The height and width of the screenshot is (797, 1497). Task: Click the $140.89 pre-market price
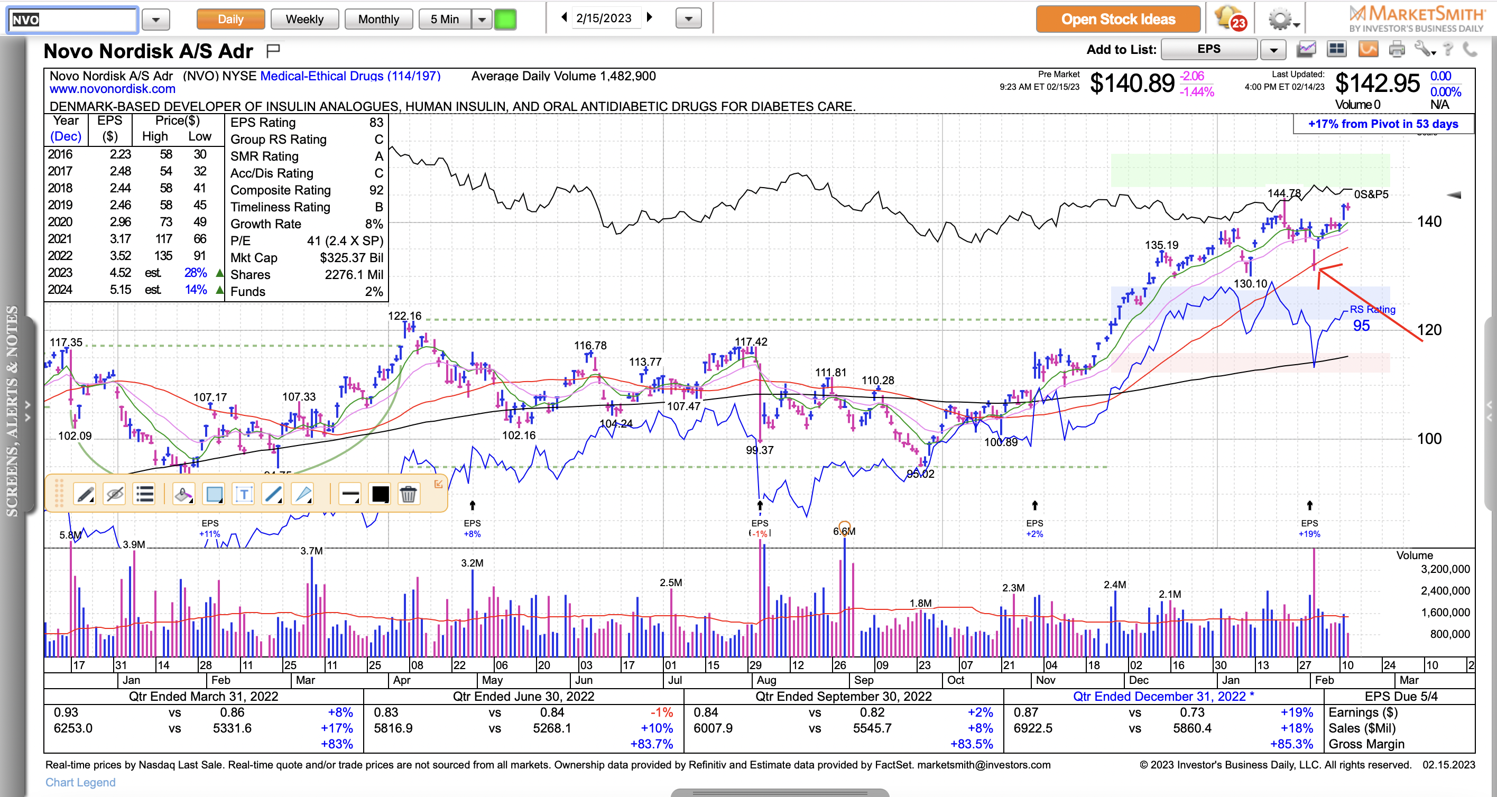[1131, 84]
